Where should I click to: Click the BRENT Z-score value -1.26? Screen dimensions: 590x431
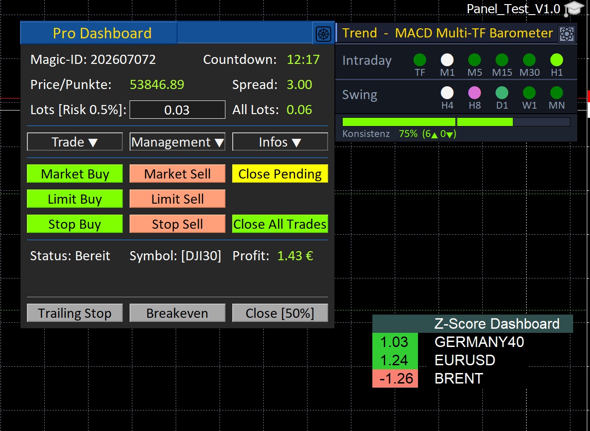395,378
